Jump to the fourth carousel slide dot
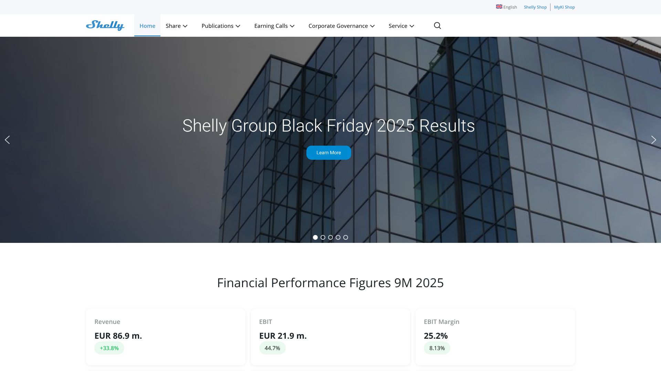Image resolution: width=661 pixels, height=371 pixels. point(338,237)
